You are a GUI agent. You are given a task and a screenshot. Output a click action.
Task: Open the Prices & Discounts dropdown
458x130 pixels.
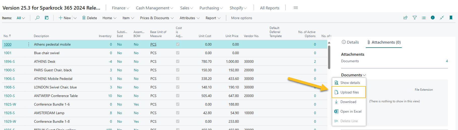click(x=157, y=18)
